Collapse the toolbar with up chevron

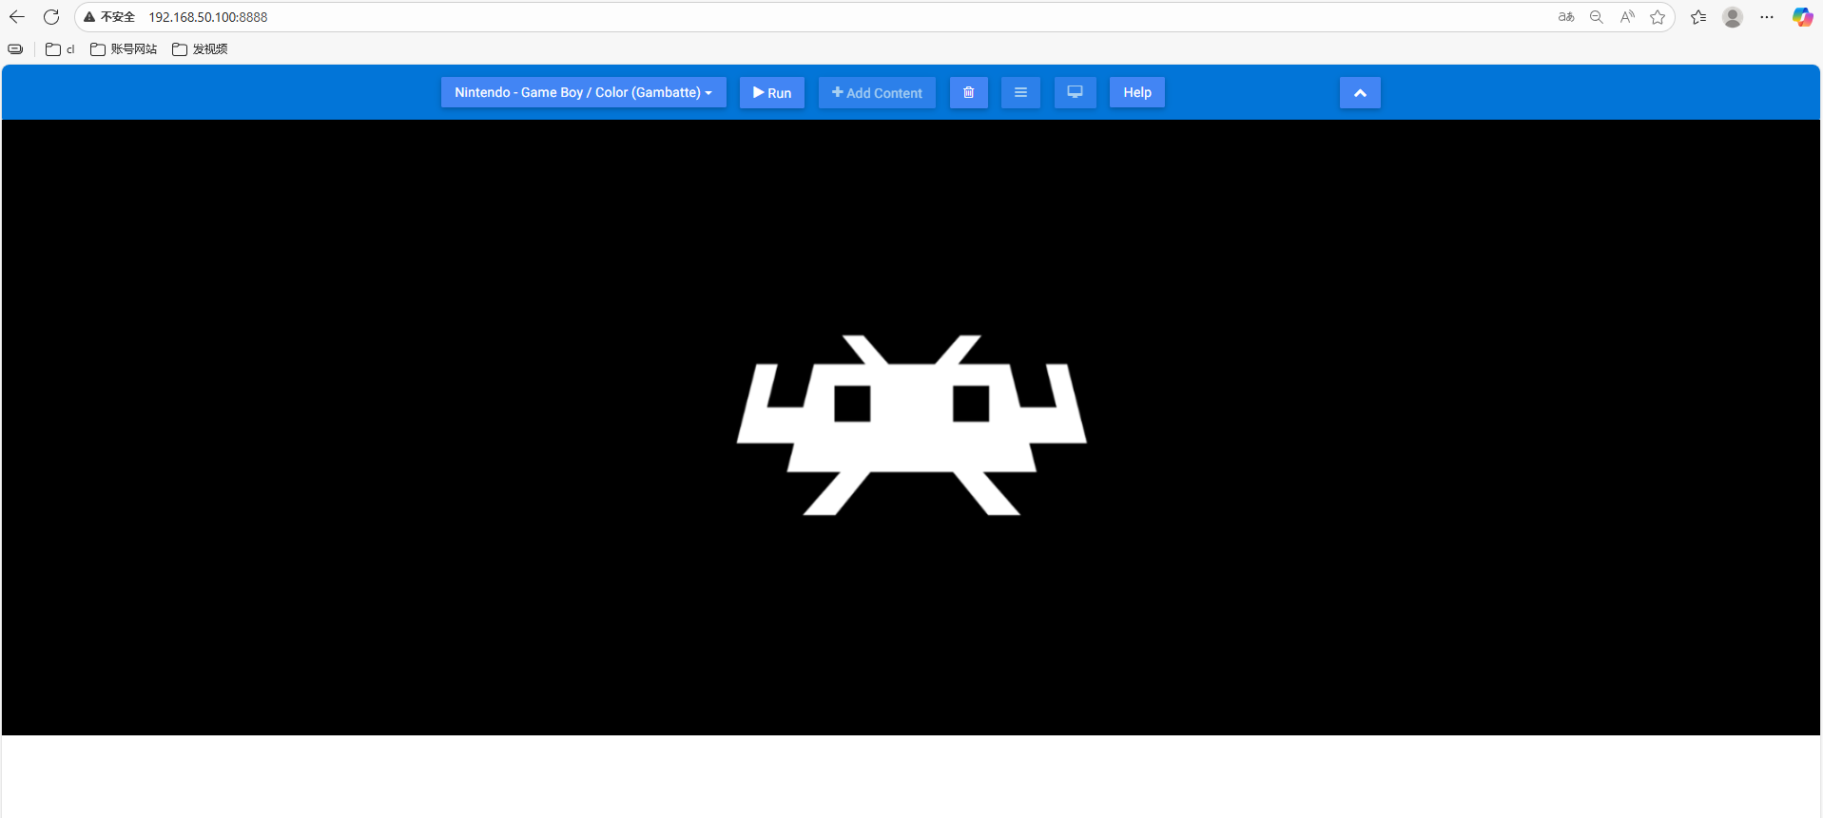point(1360,93)
